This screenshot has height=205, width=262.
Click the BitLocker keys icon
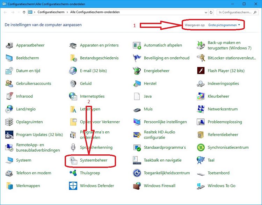tap(201, 58)
